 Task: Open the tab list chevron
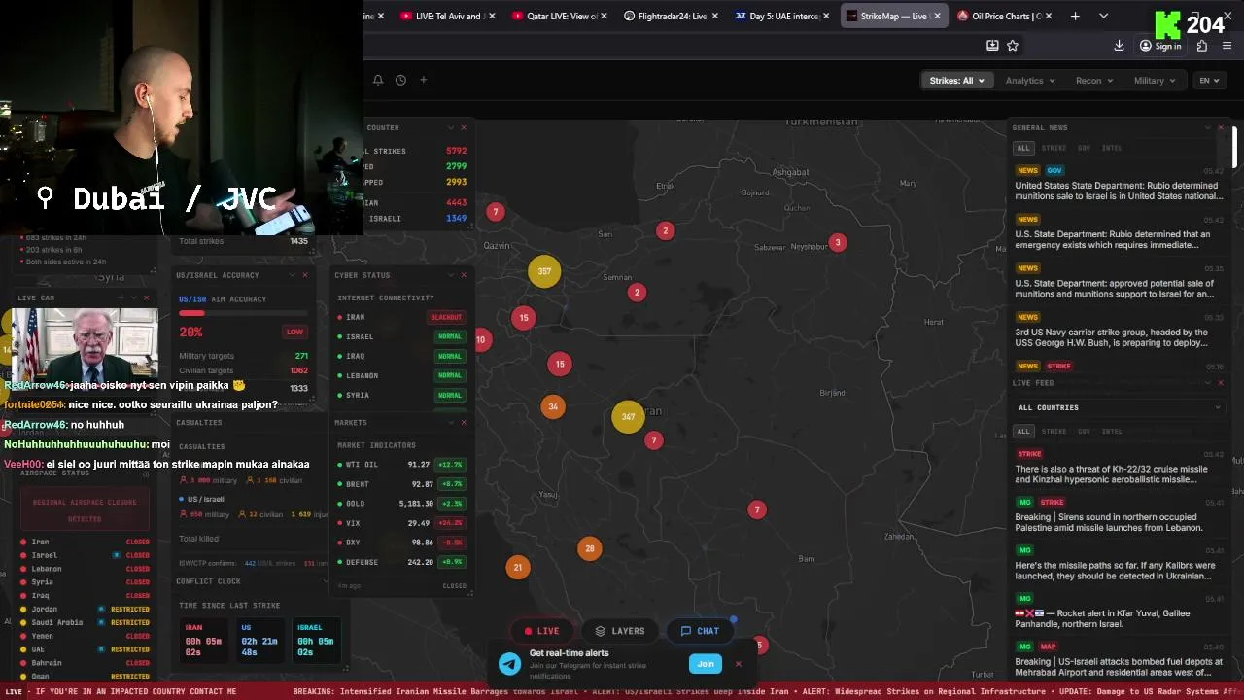(1103, 16)
